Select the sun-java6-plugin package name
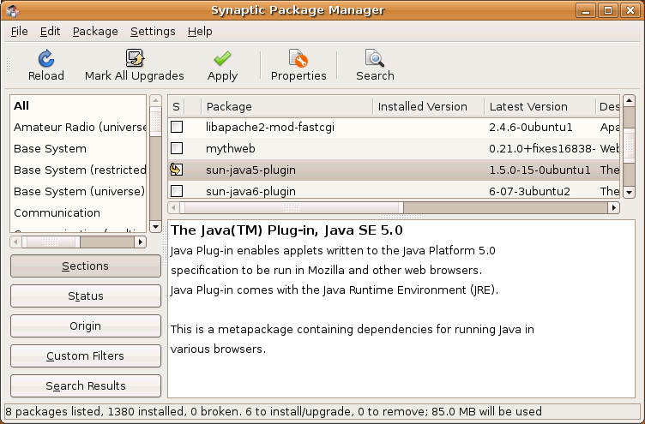Viewport: 645px width, 424px height. click(x=250, y=191)
